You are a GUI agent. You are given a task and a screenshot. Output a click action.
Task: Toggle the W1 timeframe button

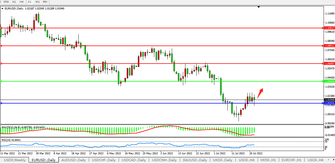click(38, 2)
